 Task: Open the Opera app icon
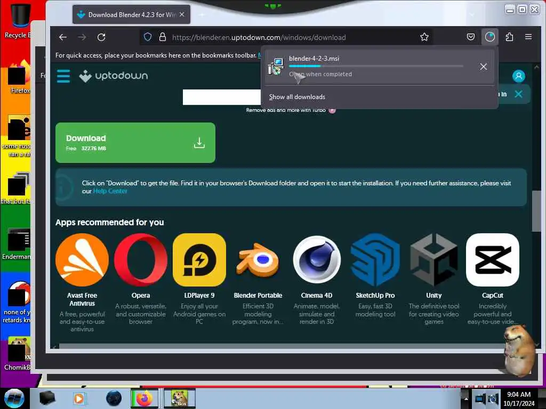(141, 260)
